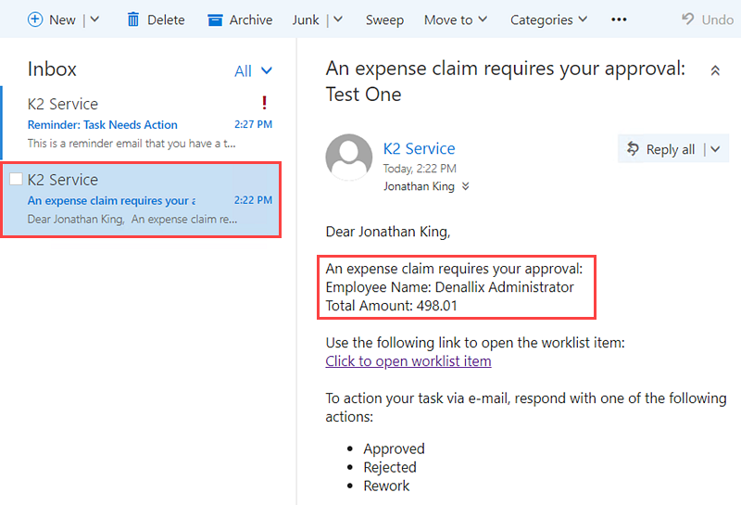The image size is (741, 505).
Task: Click the Rework action bullet text
Action: point(386,486)
